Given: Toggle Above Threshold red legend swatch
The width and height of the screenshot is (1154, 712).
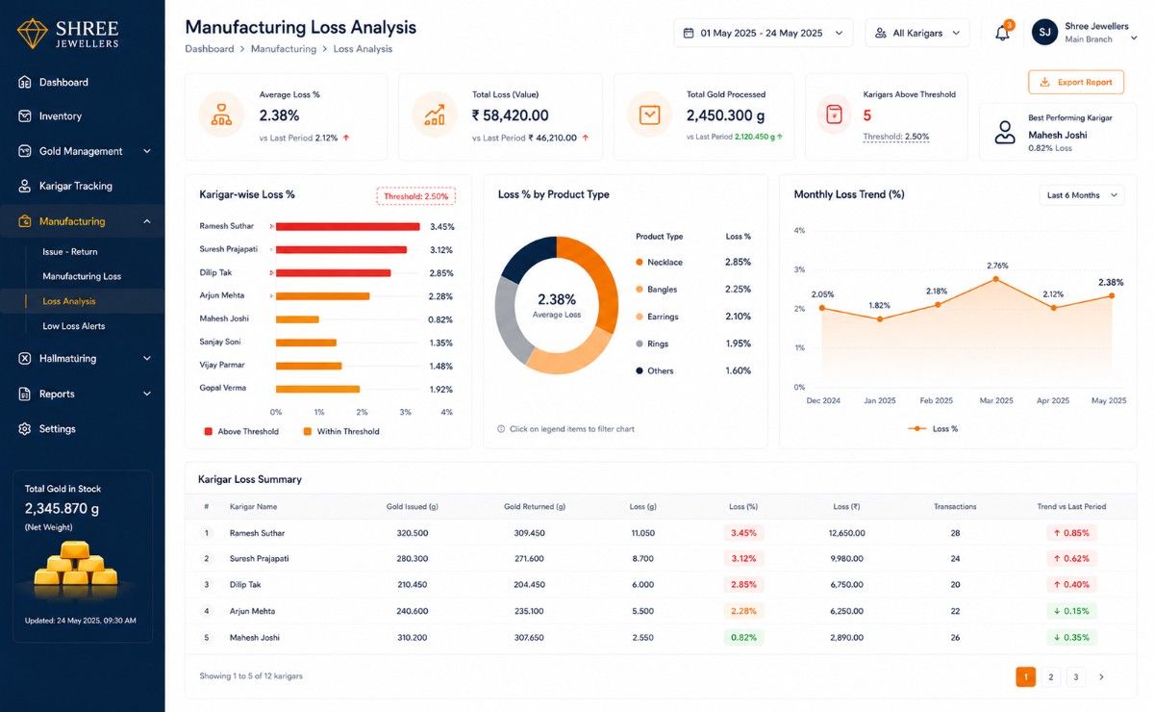Looking at the screenshot, I should point(209,432).
